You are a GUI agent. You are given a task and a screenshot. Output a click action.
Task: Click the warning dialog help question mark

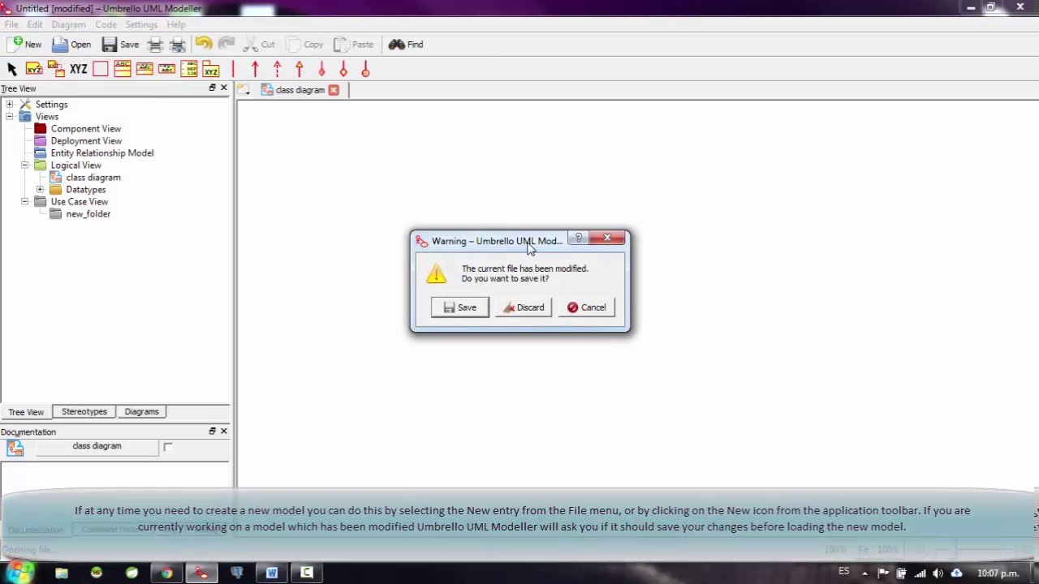[579, 238]
